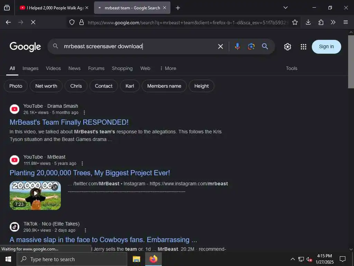
Task: Open Firefox downloads panel
Action: (x=308, y=22)
